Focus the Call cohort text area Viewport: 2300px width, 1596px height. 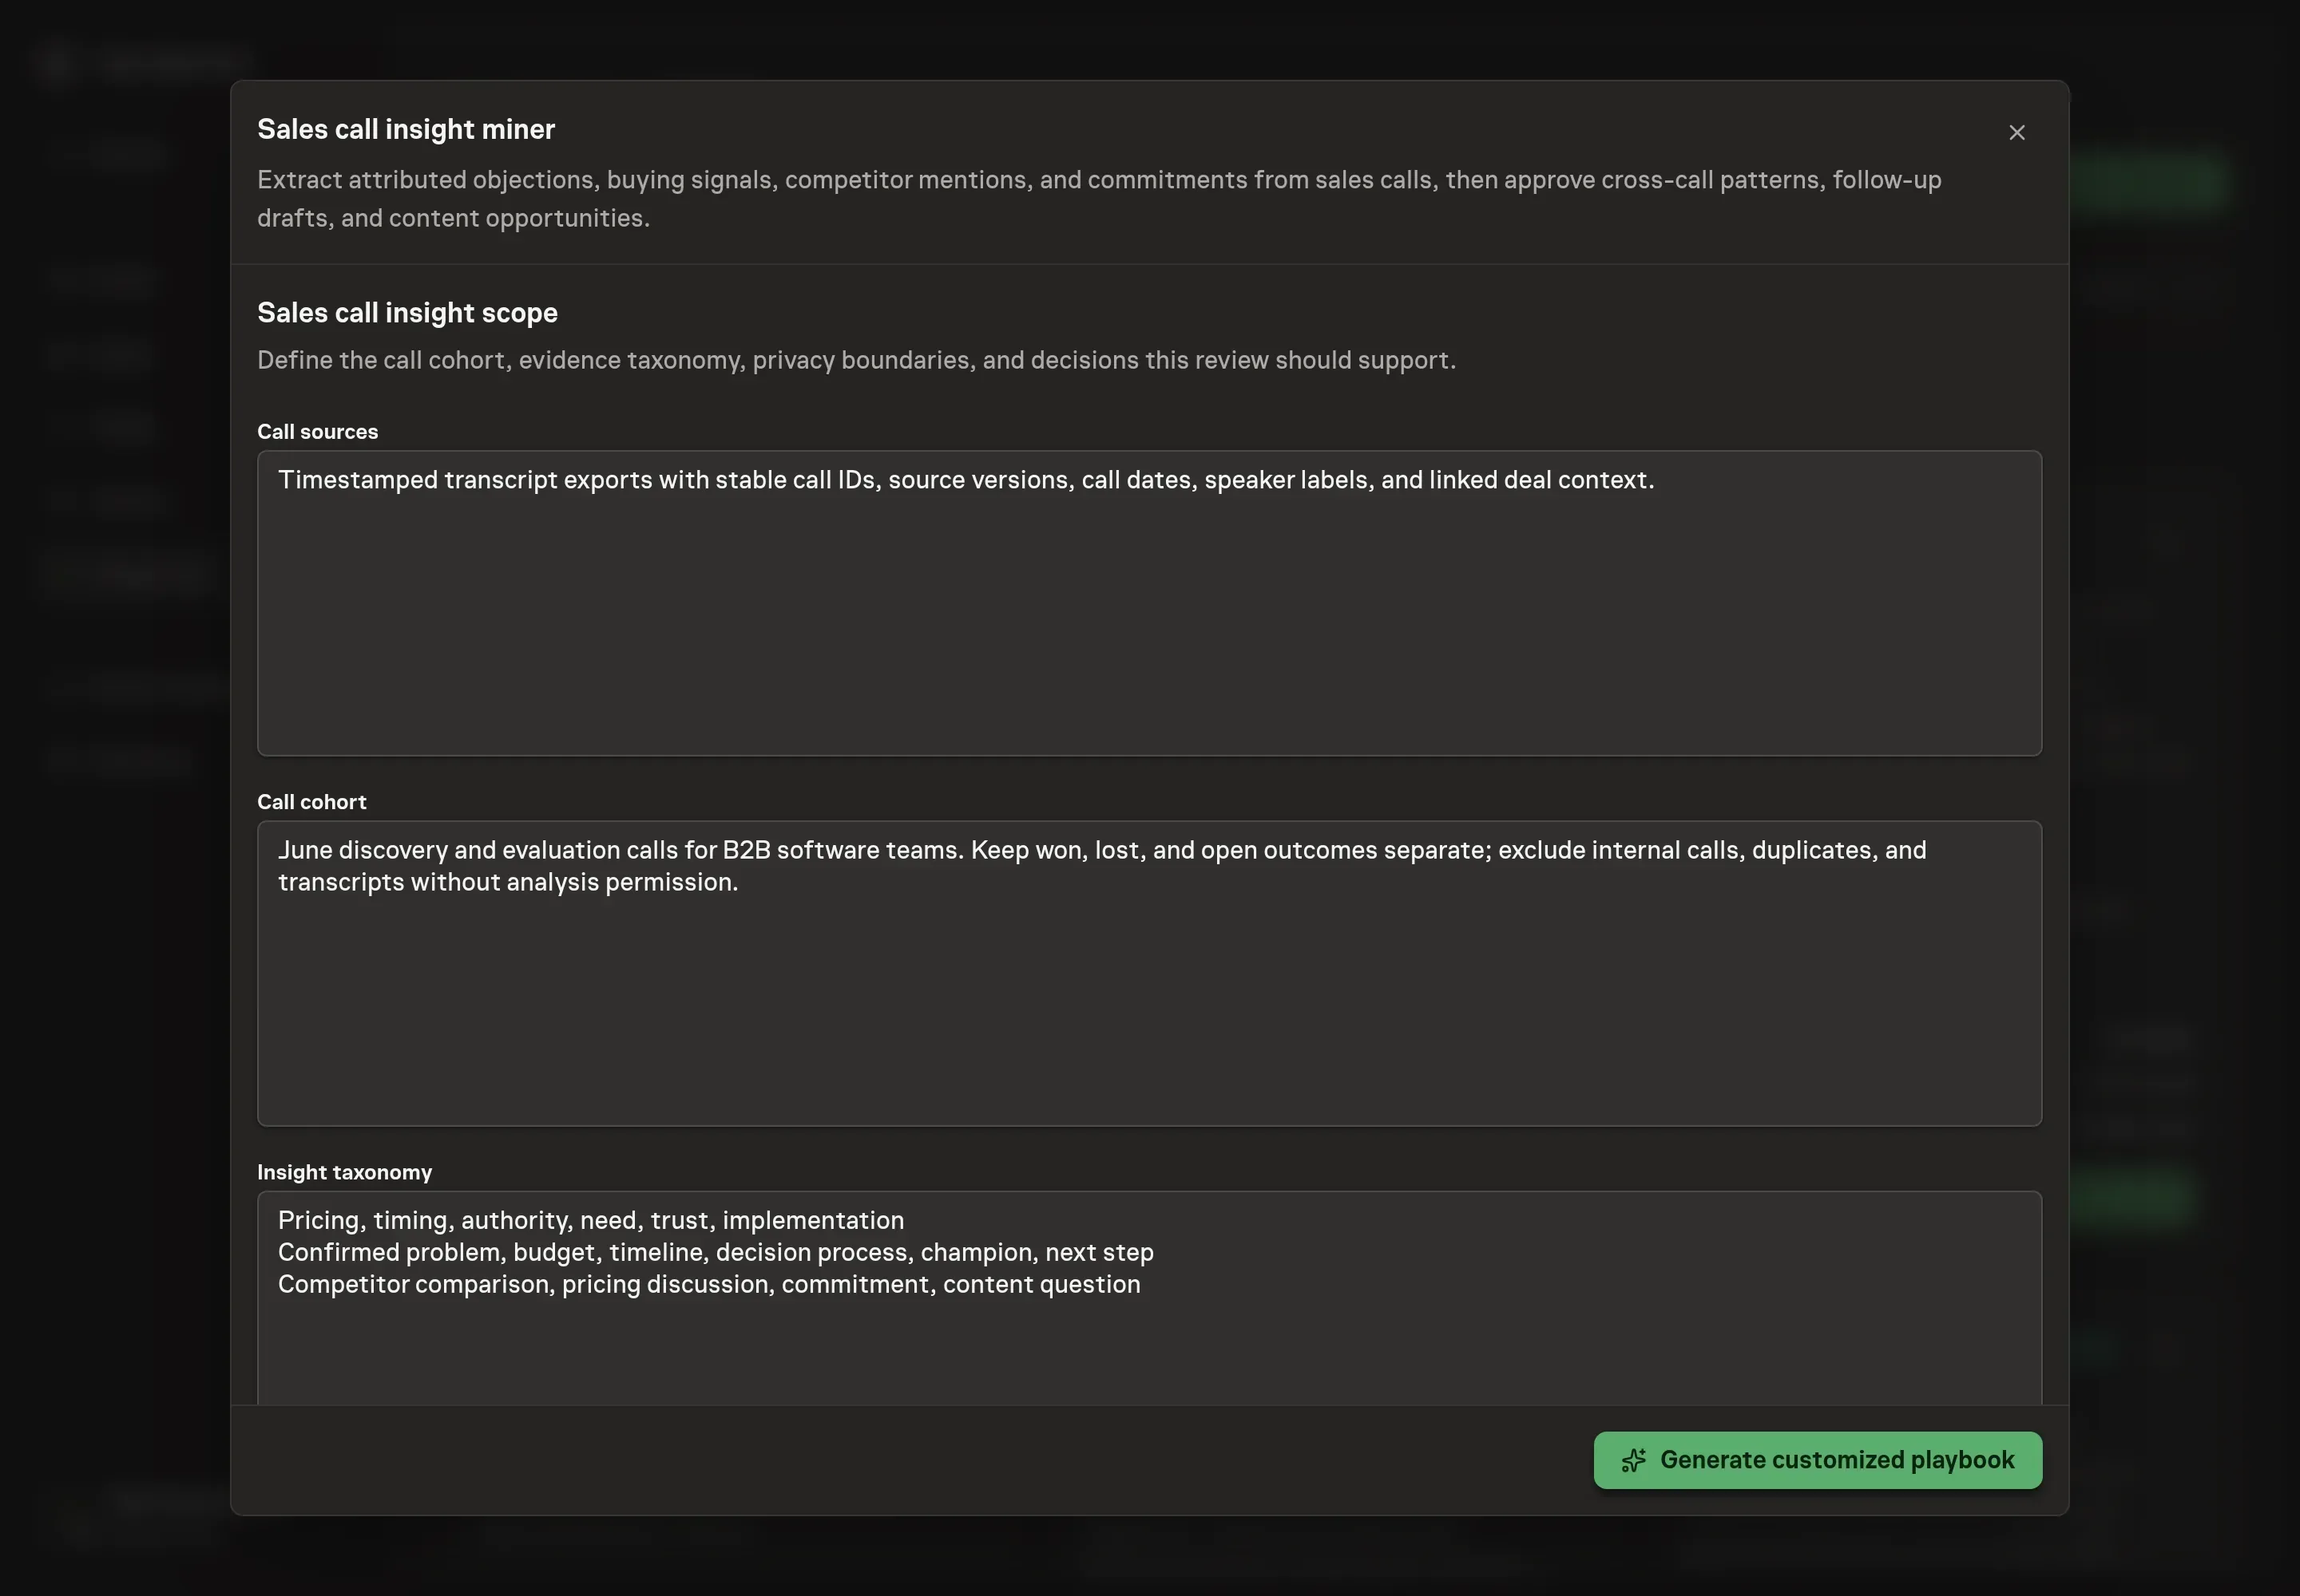(x=1149, y=973)
